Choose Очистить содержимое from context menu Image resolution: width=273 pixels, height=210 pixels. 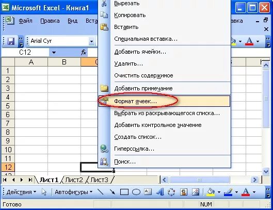164,75
